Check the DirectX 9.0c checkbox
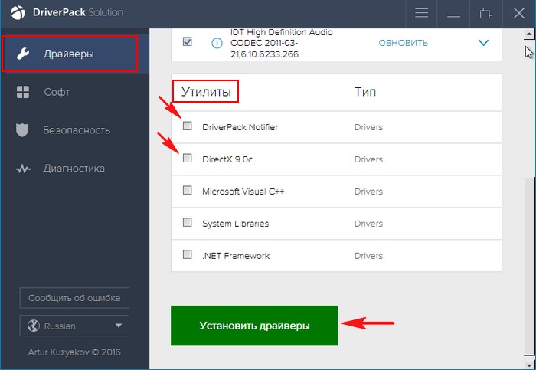 (188, 159)
